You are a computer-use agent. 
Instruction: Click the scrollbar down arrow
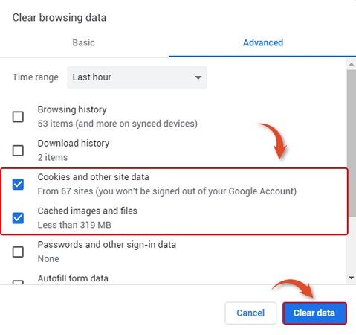pyautogui.click(x=352, y=278)
